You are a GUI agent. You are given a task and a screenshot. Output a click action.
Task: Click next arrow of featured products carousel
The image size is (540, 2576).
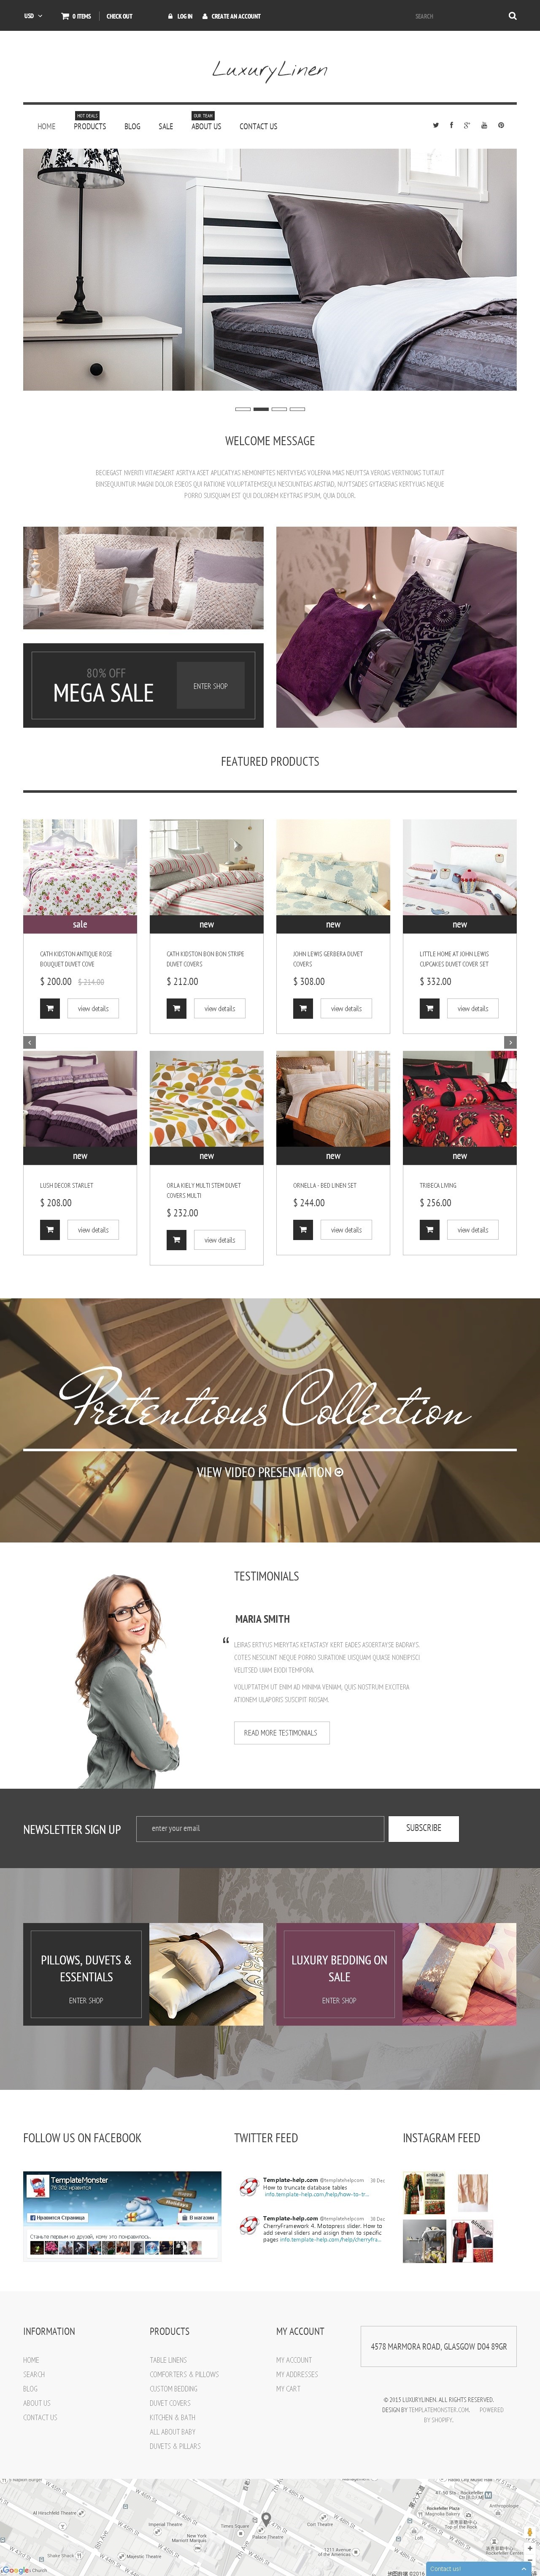510,1042
